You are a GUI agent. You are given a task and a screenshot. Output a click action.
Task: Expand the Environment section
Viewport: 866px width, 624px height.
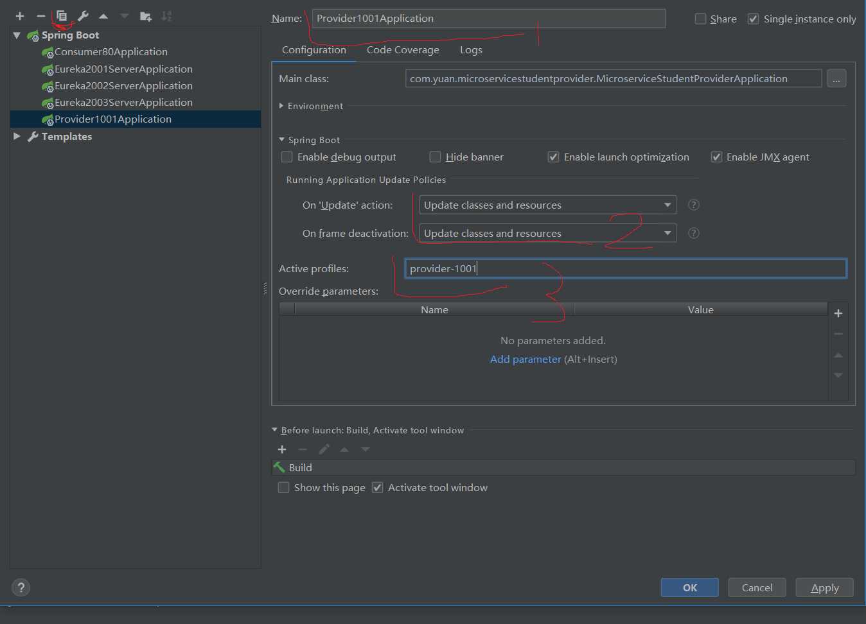tap(281, 106)
